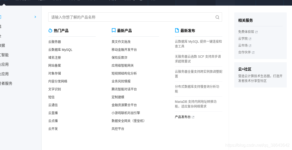Image resolution: width=292 pixels, height=150 pixels.
Task: Select 移动金融开发平台
Action: [124, 50]
